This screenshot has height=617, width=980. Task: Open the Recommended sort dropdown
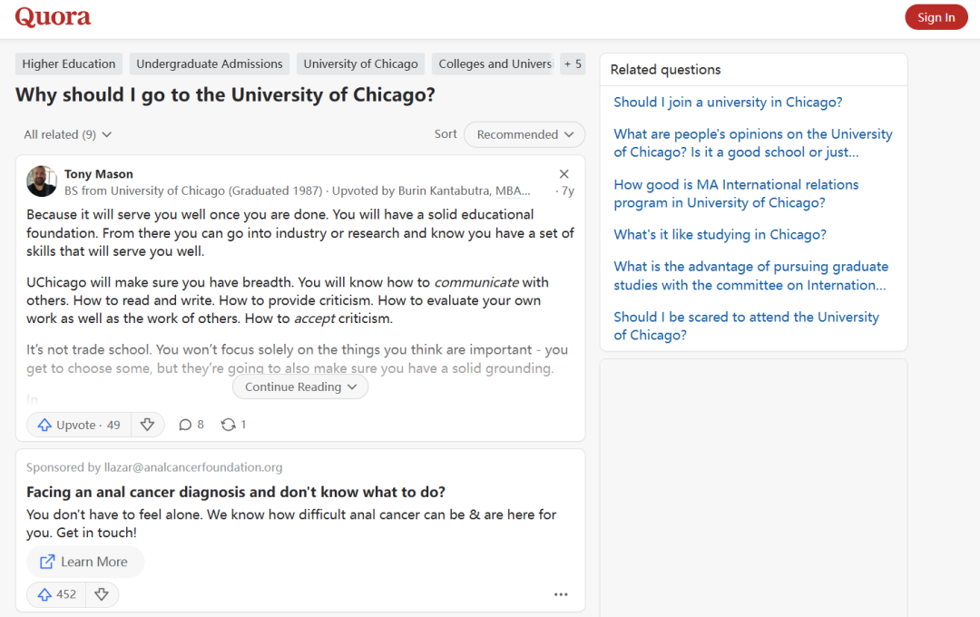click(x=524, y=134)
